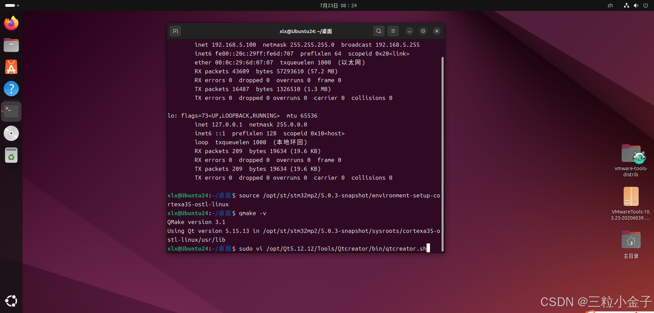Click the 'RX packets 43609' line
This screenshot has height=313, width=654.
click(x=266, y=71)
